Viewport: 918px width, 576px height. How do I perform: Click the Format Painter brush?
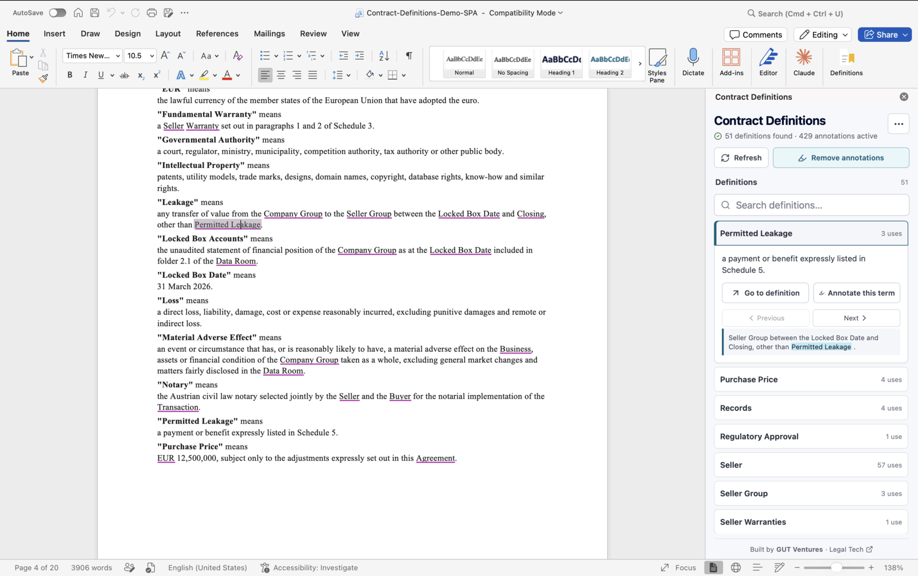click(43, 79)
